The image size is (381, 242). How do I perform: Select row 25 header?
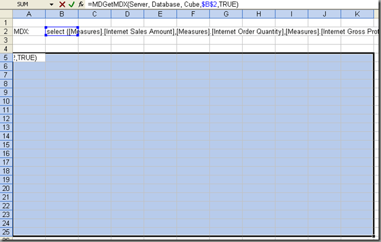click(6, 232)
